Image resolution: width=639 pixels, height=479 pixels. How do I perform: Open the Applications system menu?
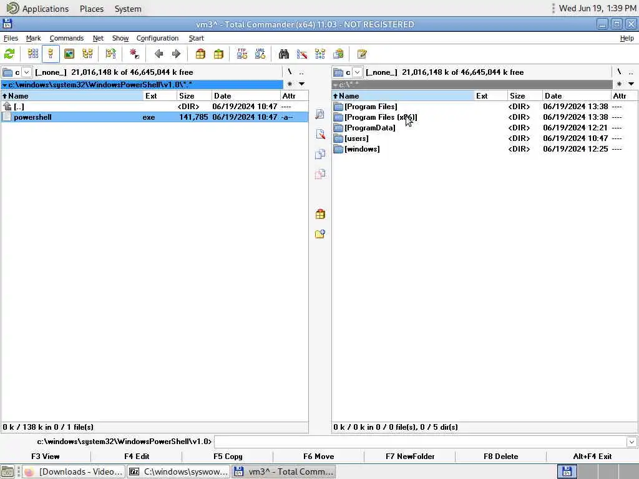point(45,9)
